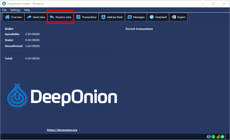Click the blue dollar status icon
230x140 pixels.
(x=208, y=137)
